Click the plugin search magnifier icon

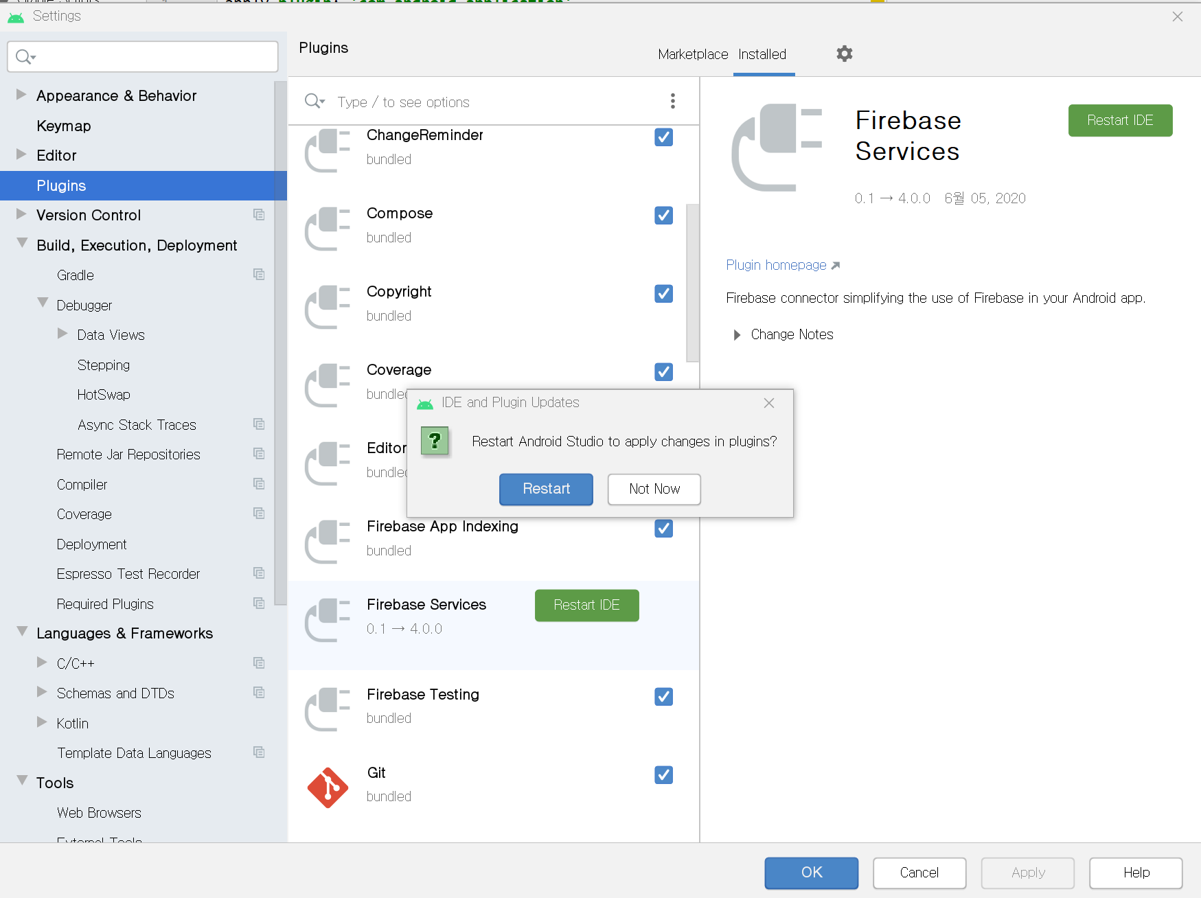click(314, 101)
